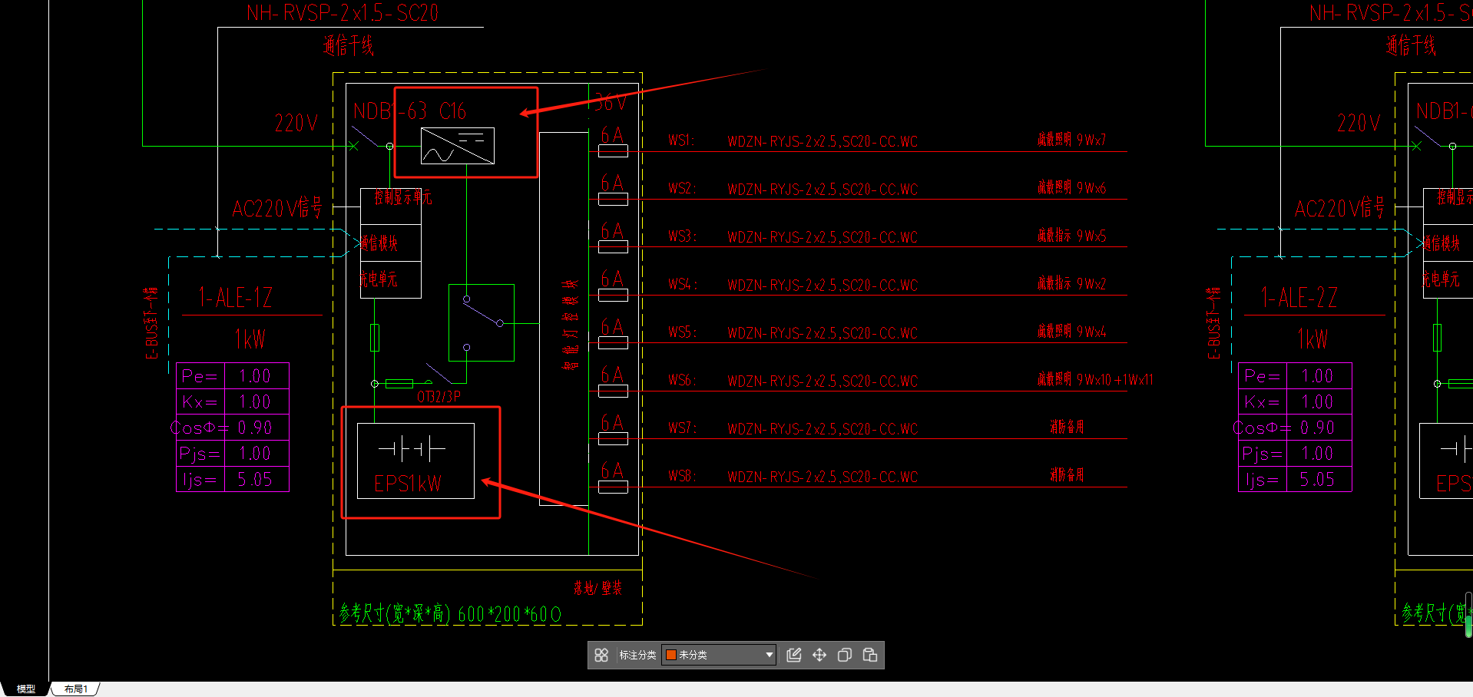Click the edit annotation pencil icon

coord(794,655)
